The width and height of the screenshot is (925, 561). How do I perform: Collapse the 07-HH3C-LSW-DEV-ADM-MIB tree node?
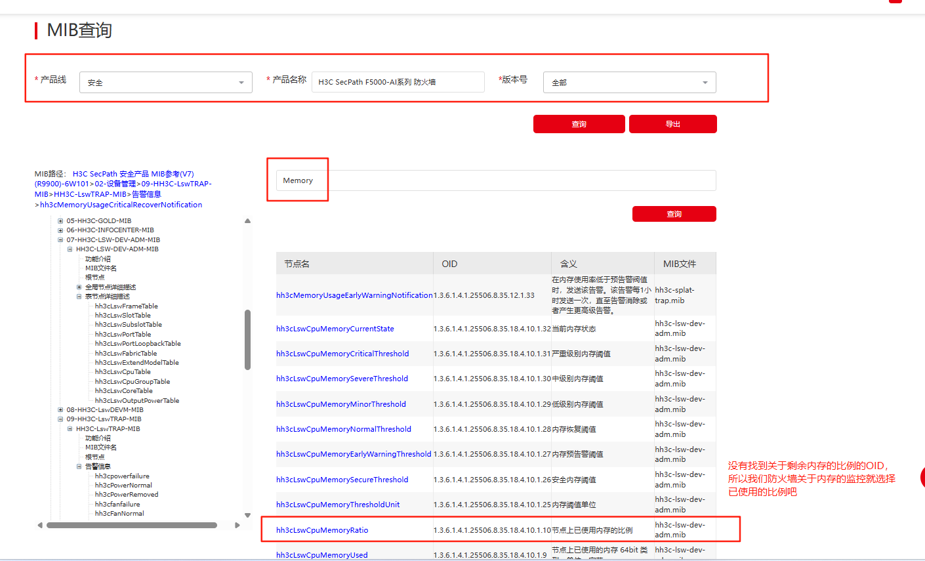(60, 240)
